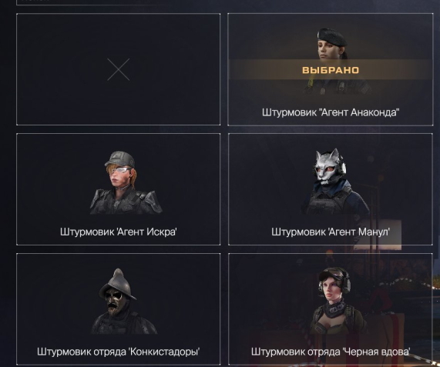Click the Штурмовик отряда 'Черная вдова' label
This screenshot has height=367, width=440.
click(x=331, y=352)
